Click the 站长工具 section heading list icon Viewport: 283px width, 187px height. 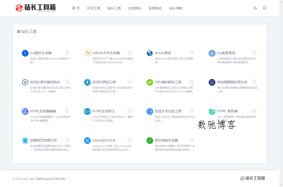[18, 32]
